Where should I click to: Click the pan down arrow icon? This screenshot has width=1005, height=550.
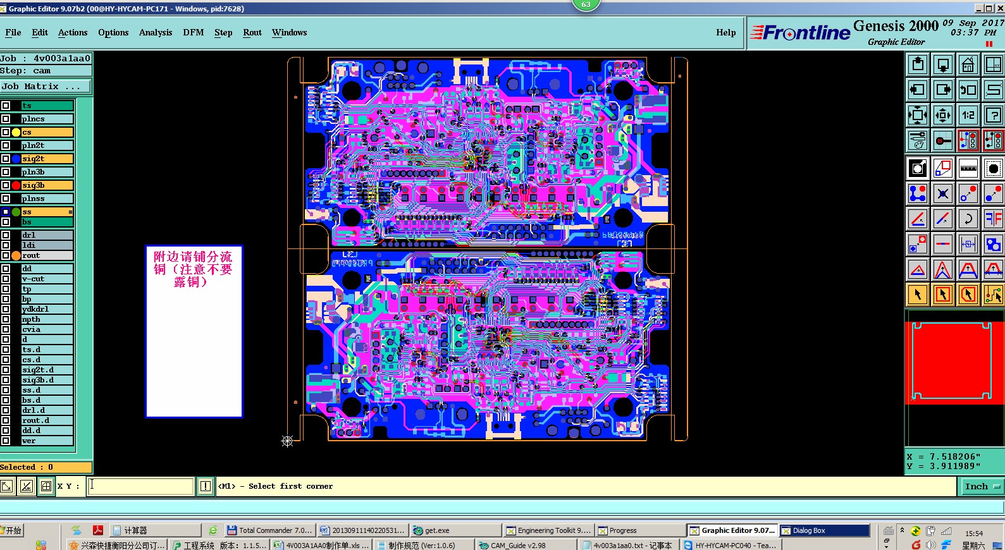(943, 64)
